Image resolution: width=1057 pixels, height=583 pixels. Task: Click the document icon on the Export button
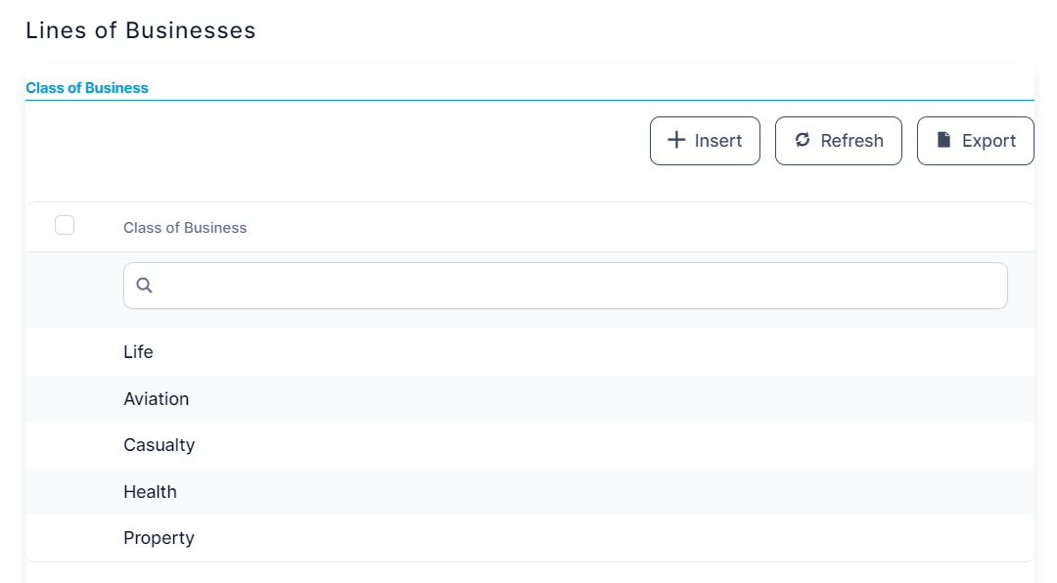coord(943,140)
